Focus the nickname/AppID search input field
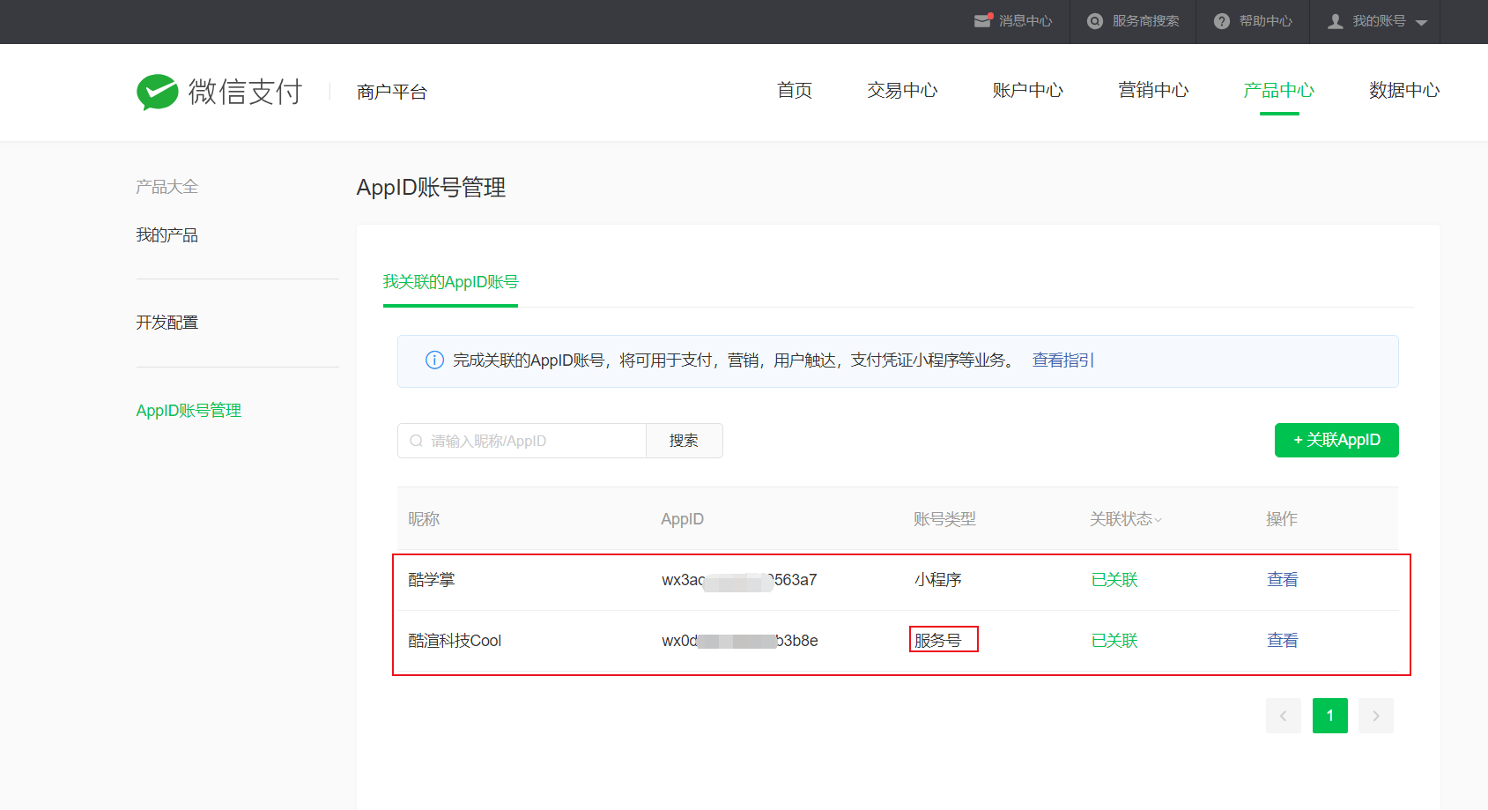 point(522,441)
